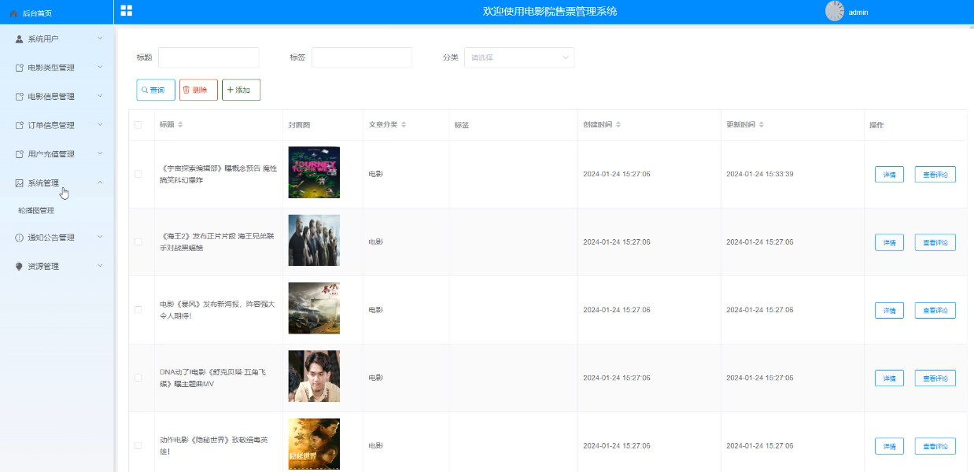Sort by 更新时间 column arrows
The image size is (974, 472).
pyautogui.click(x=761, y=125)
